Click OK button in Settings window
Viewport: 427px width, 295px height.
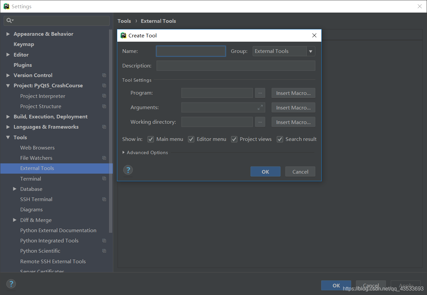tap(336, 285)
